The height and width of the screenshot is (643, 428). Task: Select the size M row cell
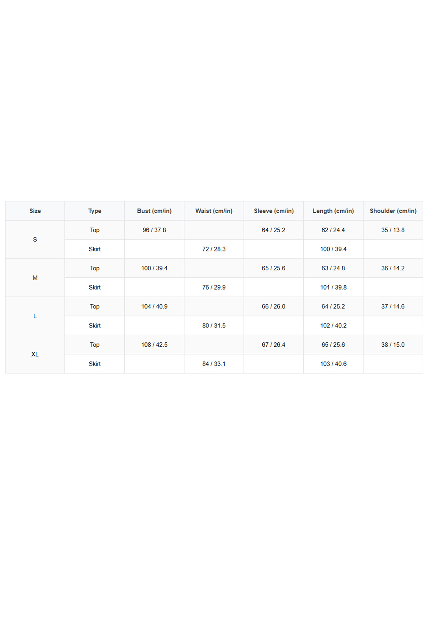(x=35, y=278)
